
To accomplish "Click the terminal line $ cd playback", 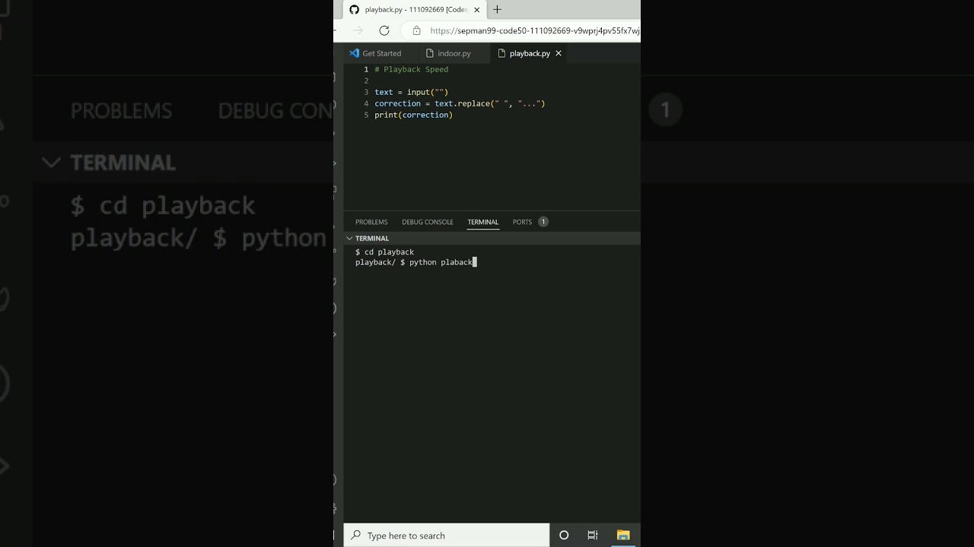I will [384, 251].
